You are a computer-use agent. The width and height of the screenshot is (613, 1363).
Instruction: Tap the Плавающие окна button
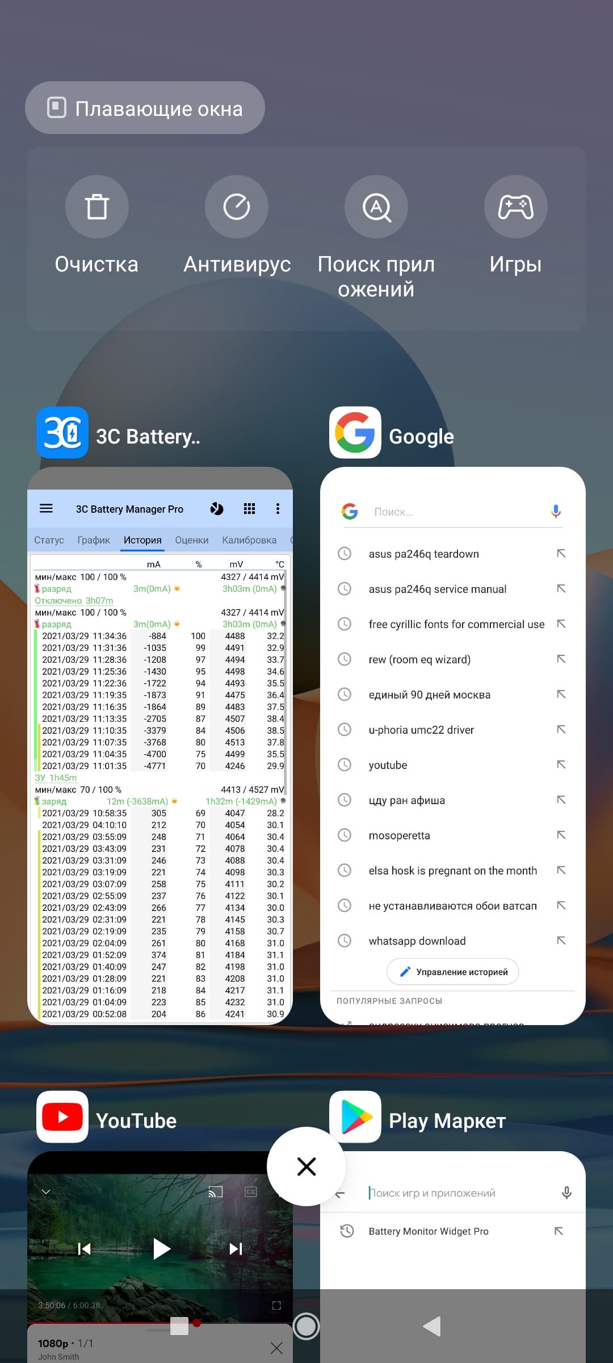[x=145, y=108]
